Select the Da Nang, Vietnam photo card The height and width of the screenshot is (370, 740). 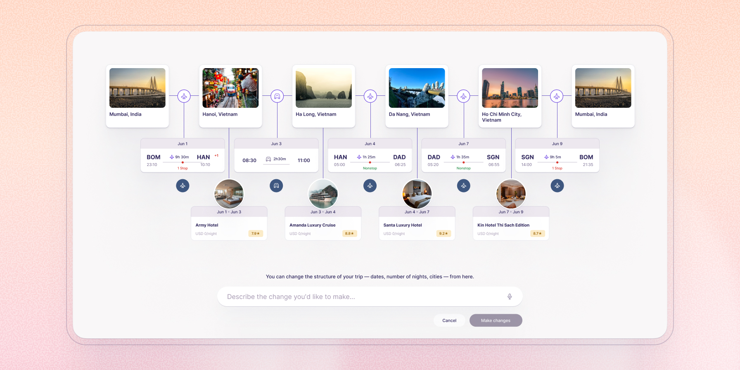(417, 96)
